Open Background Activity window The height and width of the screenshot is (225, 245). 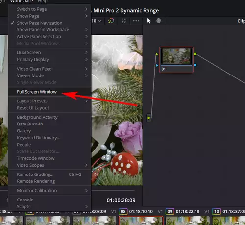pos(49,117)
